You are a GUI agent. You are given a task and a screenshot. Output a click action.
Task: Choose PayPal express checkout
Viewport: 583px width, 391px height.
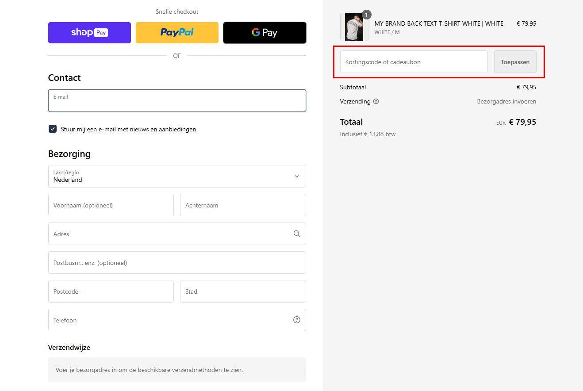(x=177, y=33)
